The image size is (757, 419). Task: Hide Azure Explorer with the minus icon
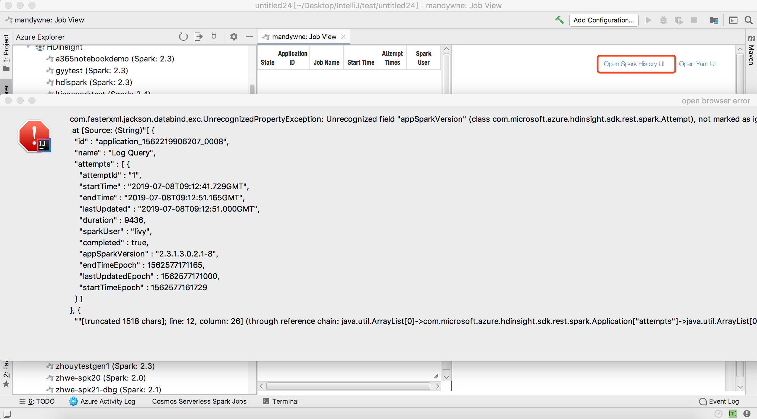click(x=249, y=37)
